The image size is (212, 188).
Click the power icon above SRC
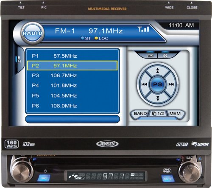[x=45, y=171]
